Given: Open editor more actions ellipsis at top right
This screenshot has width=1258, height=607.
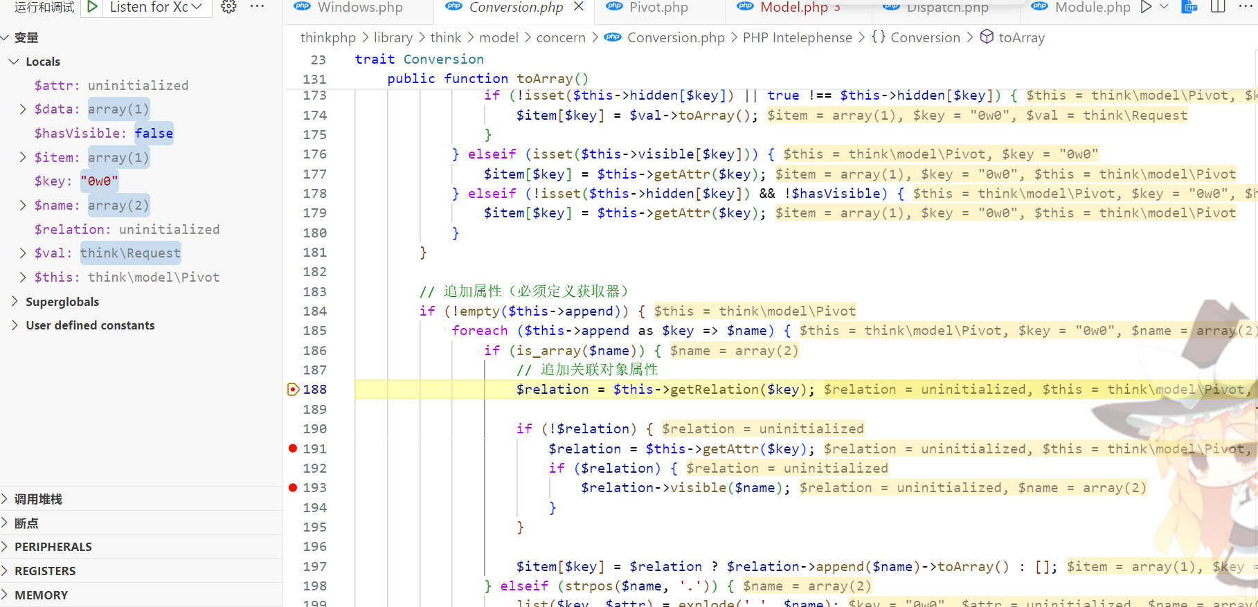Looking at the screenshot, I should (1245, 7).
